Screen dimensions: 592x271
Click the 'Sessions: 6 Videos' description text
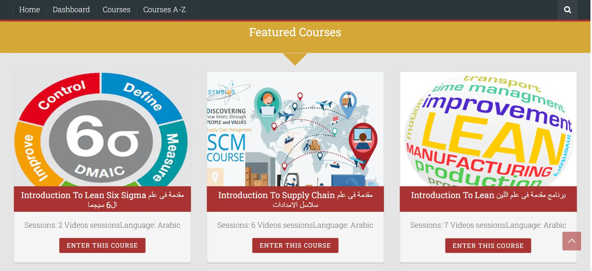click(295, 225)
